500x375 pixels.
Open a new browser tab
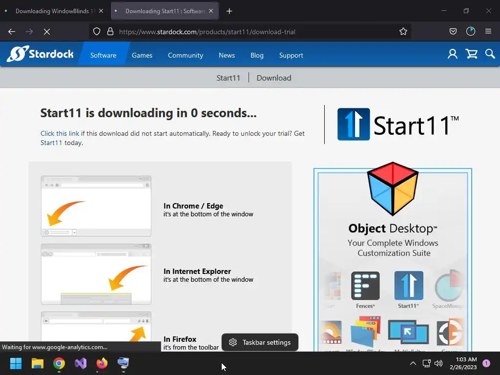pos(229,11)
